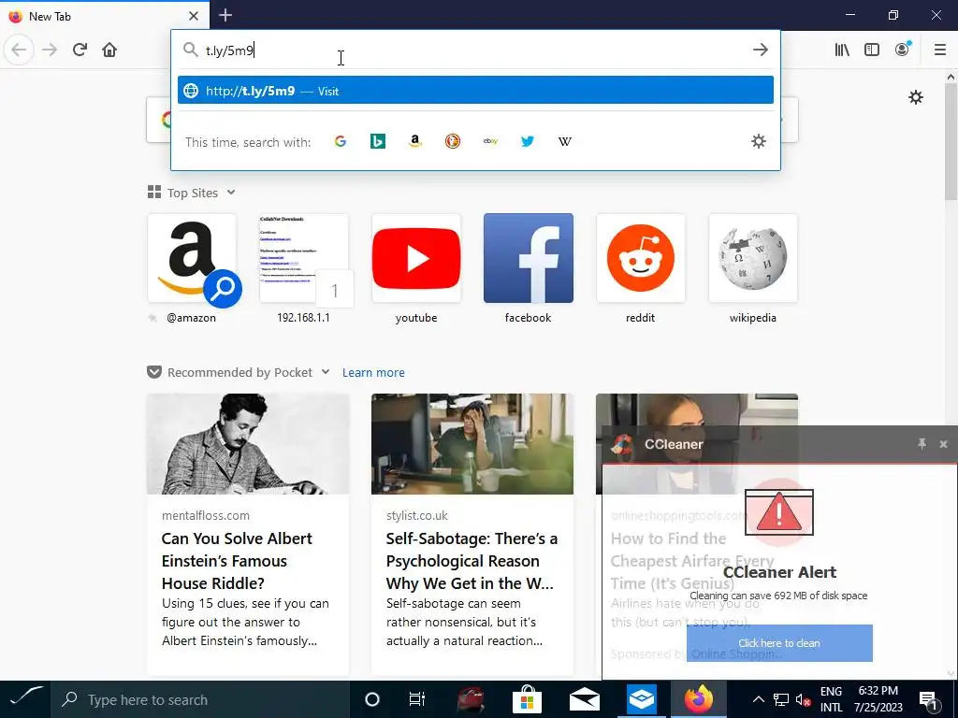Open the Learn more link
This screenshot has width=958, height=718.
pyautogui.click(x=373, y=372)
